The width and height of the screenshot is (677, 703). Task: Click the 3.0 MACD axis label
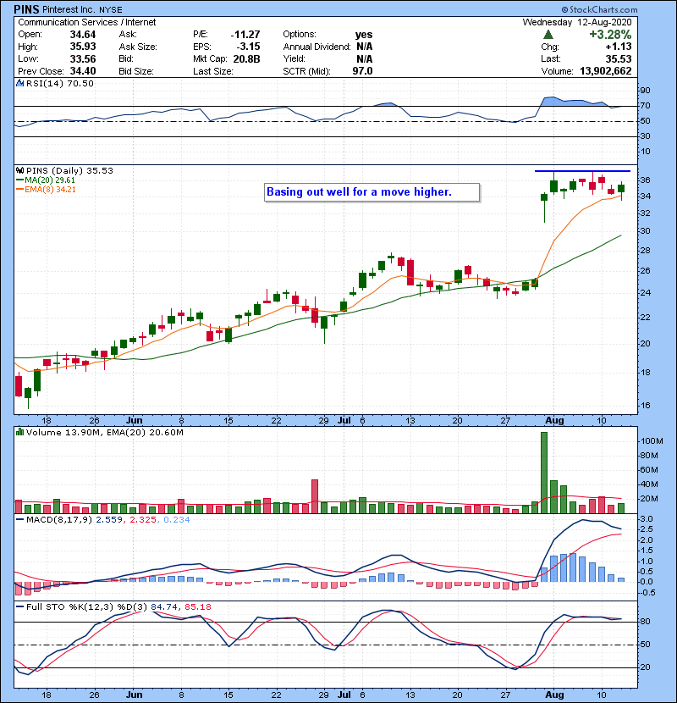coord(648,518)
